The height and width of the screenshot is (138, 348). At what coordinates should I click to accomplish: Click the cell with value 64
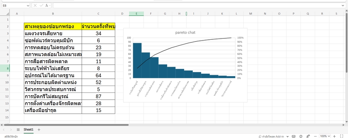point(98,76)
